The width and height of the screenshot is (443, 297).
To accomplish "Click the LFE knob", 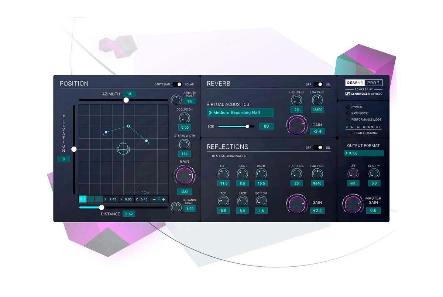I will 353,173.
